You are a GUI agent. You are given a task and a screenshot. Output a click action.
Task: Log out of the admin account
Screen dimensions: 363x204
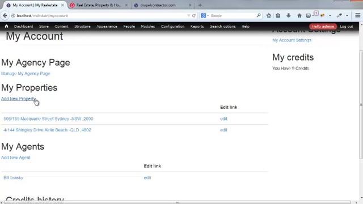[x=347, y=27]
